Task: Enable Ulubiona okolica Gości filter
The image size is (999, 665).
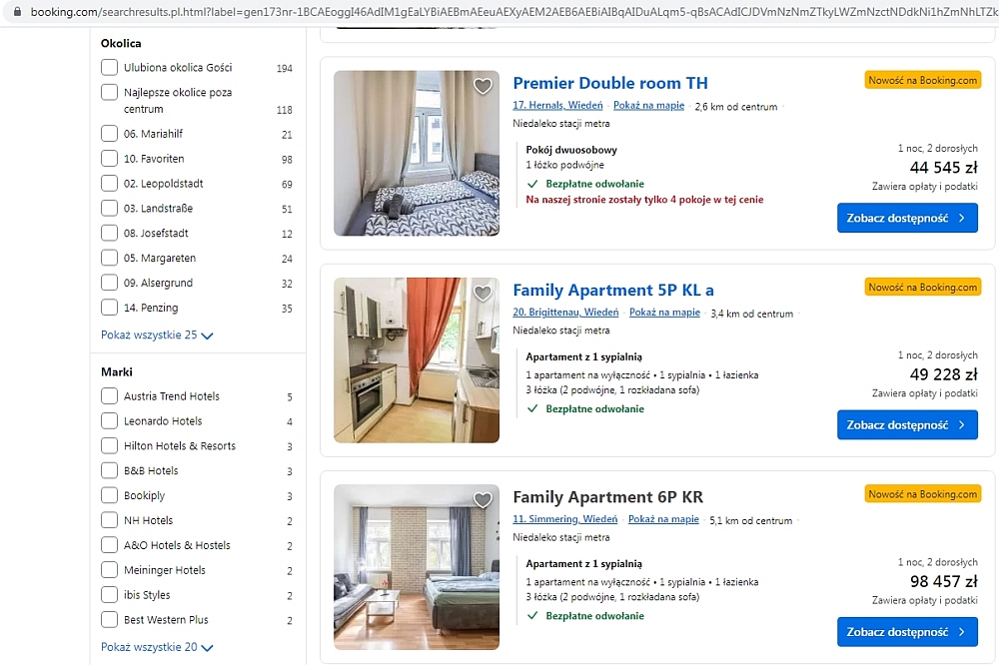Action: [109, 68]
